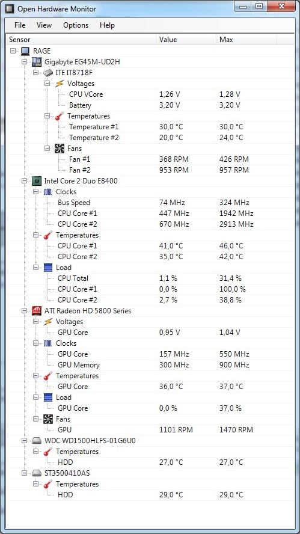
Task: Click the lightning Voltages icon under ITE IT8718F
Action: pyautogui.click(x=60, y=84)
